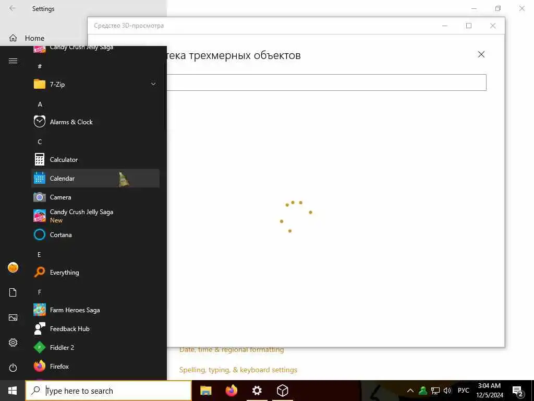Jump to letter E group header
534x401 pixels.
tap(39, 255)
